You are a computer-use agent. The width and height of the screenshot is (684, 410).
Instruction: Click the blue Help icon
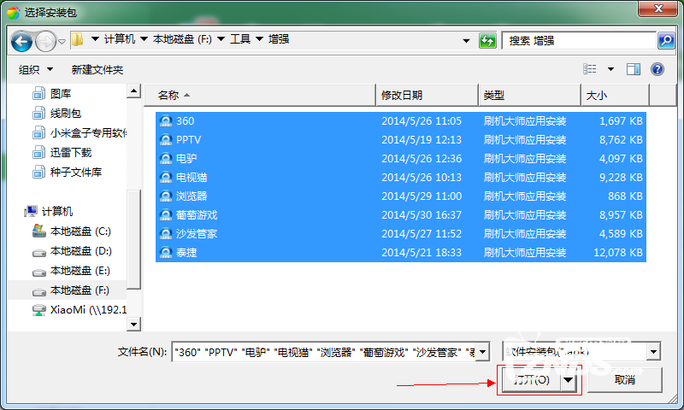click(657, 69)
